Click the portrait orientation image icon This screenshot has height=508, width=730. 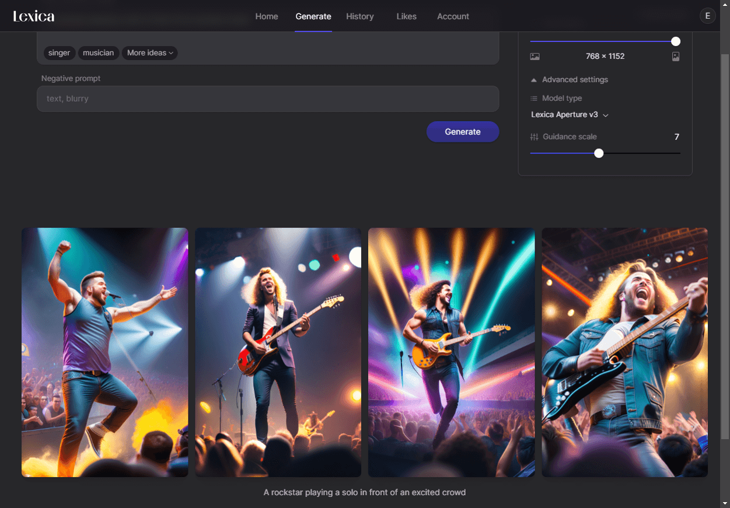pos(676,57)
